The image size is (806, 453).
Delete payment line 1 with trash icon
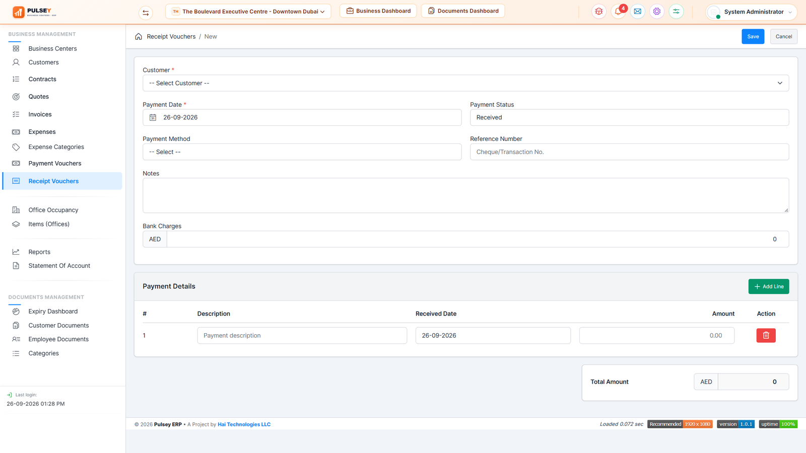(766, 335)
